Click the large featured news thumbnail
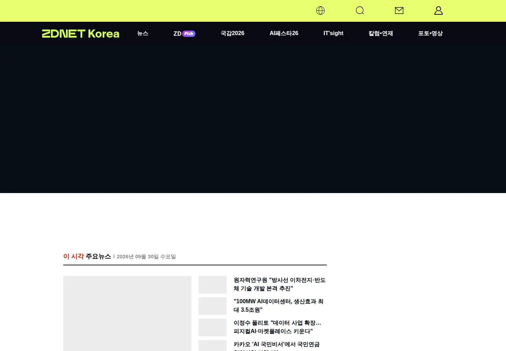This screenshot has height=351, width=506. (x=127, y=313)
